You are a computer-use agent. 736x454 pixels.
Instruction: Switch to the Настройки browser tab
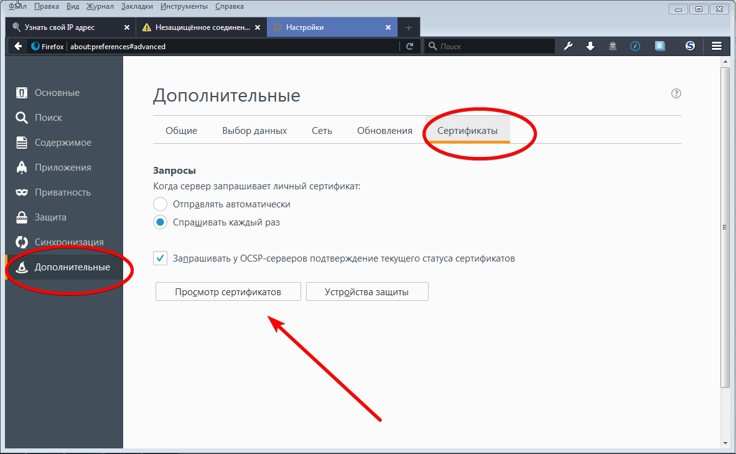pyautogui.click(x=332, y=27)
